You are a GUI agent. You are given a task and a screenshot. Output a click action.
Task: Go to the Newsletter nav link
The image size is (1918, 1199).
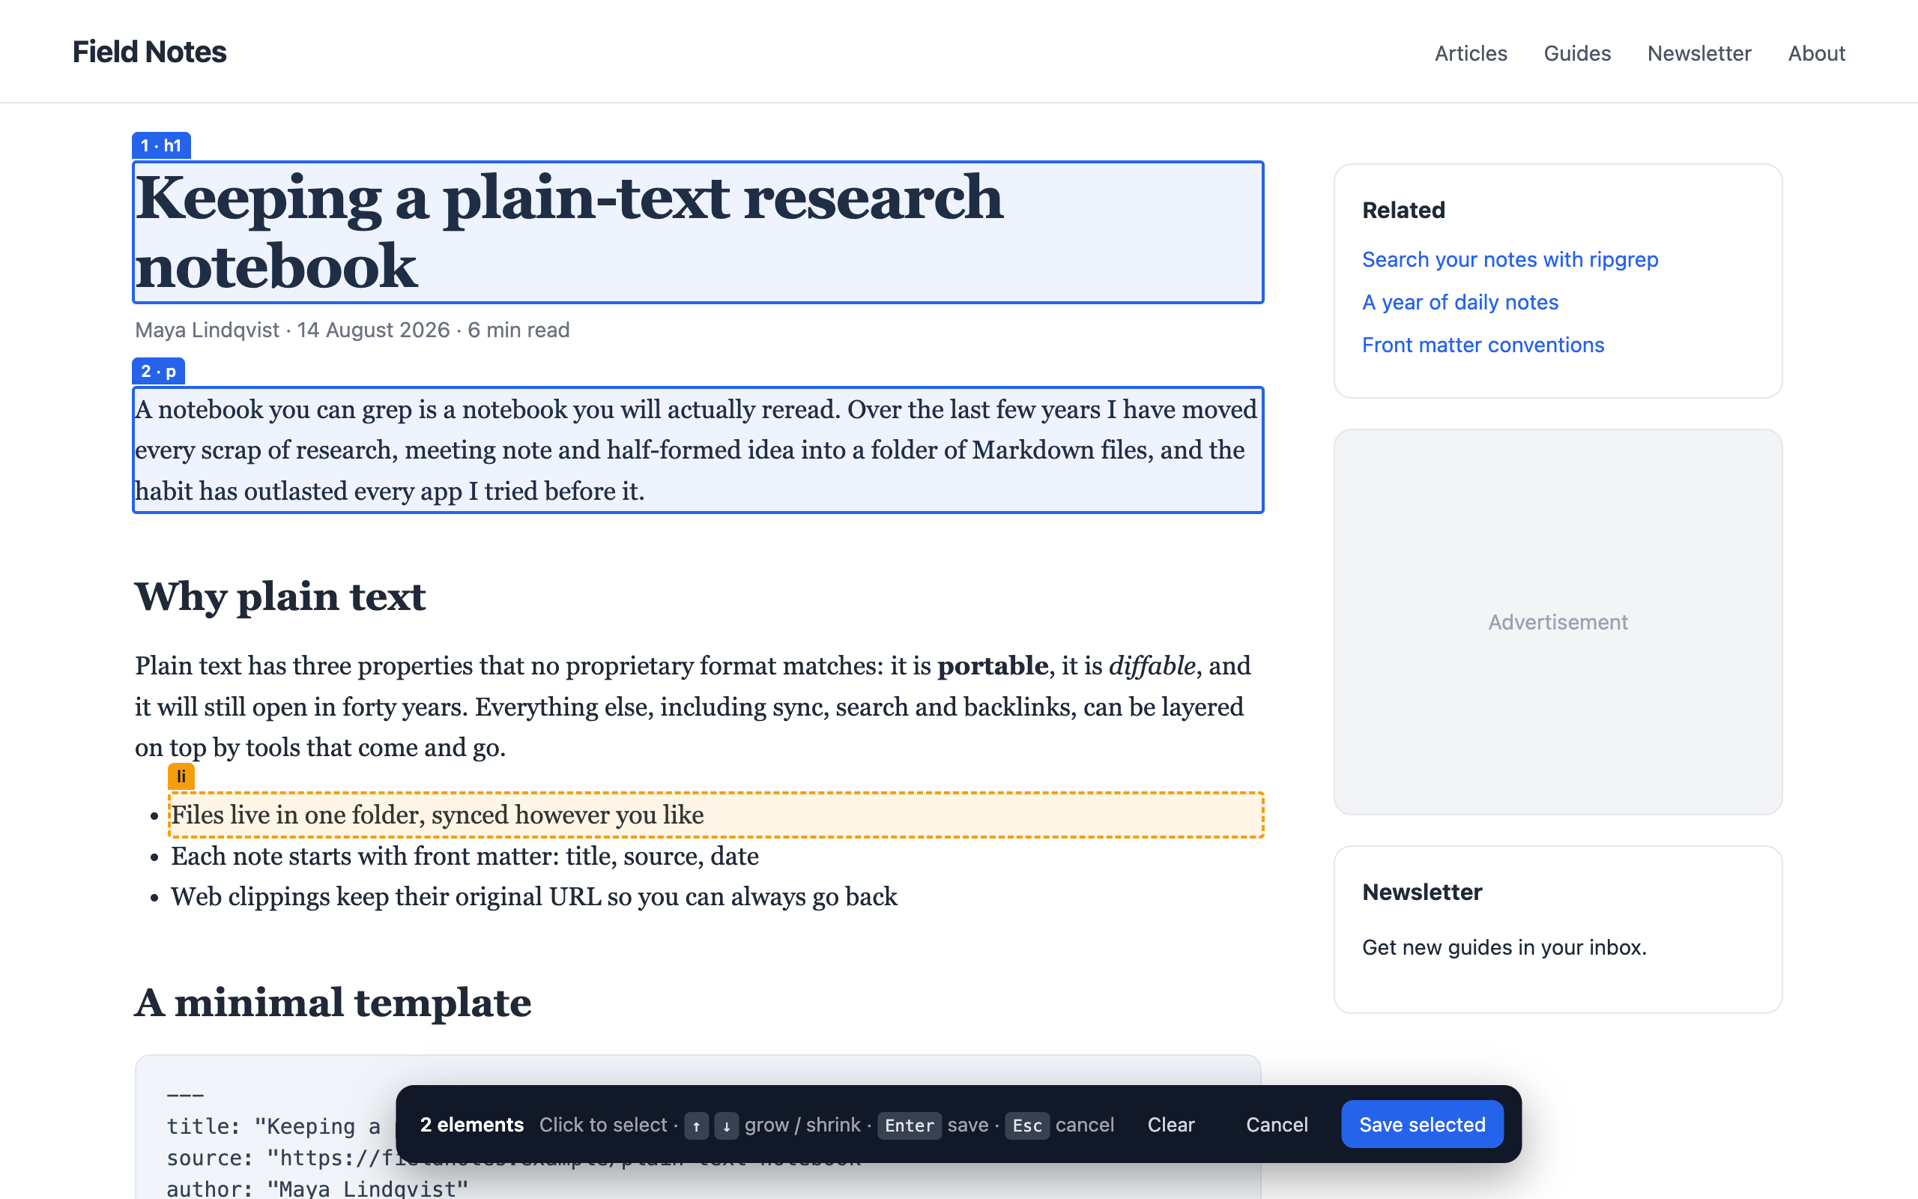point(1699,53)
